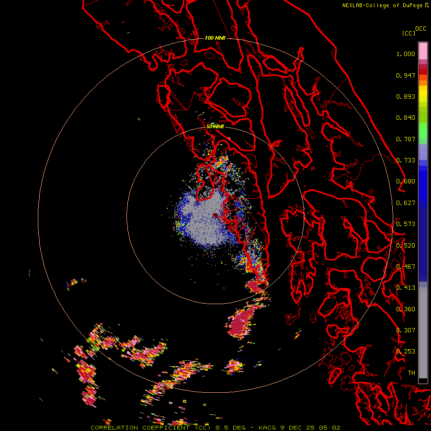Click the 0.413 legend value
Screen dimensions: 431x431
point(406,288)
